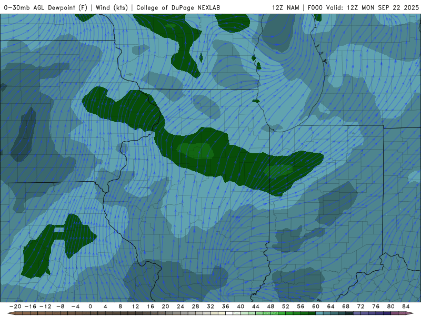421x316 pixels.
Task: Click the '12Z NAM' model run label
Action: (x=285, y=7)
